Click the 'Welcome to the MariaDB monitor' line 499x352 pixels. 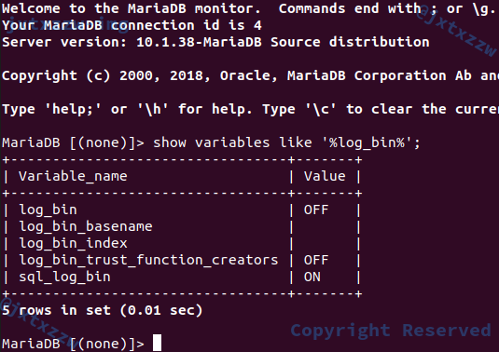pyautogui.click(x=248, y=8)
